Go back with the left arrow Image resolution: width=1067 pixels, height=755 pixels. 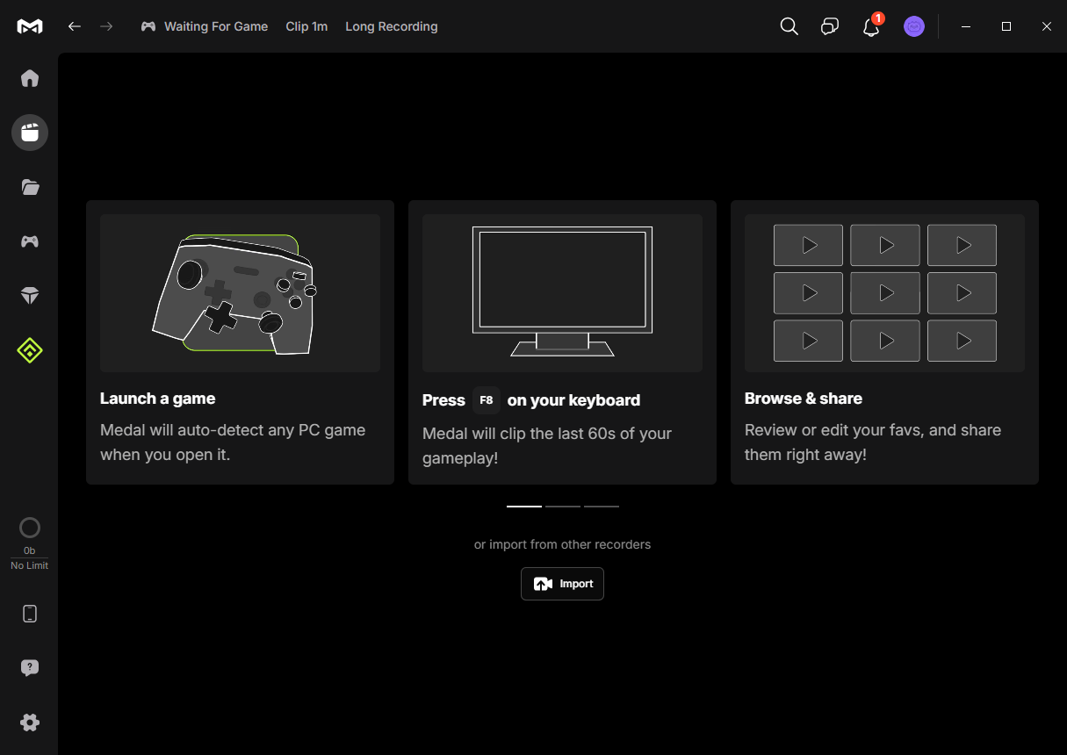pos(75,26)
